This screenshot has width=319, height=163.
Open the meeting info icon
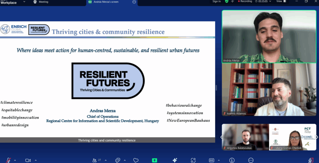pyautogui.click(x=232, y=160)
